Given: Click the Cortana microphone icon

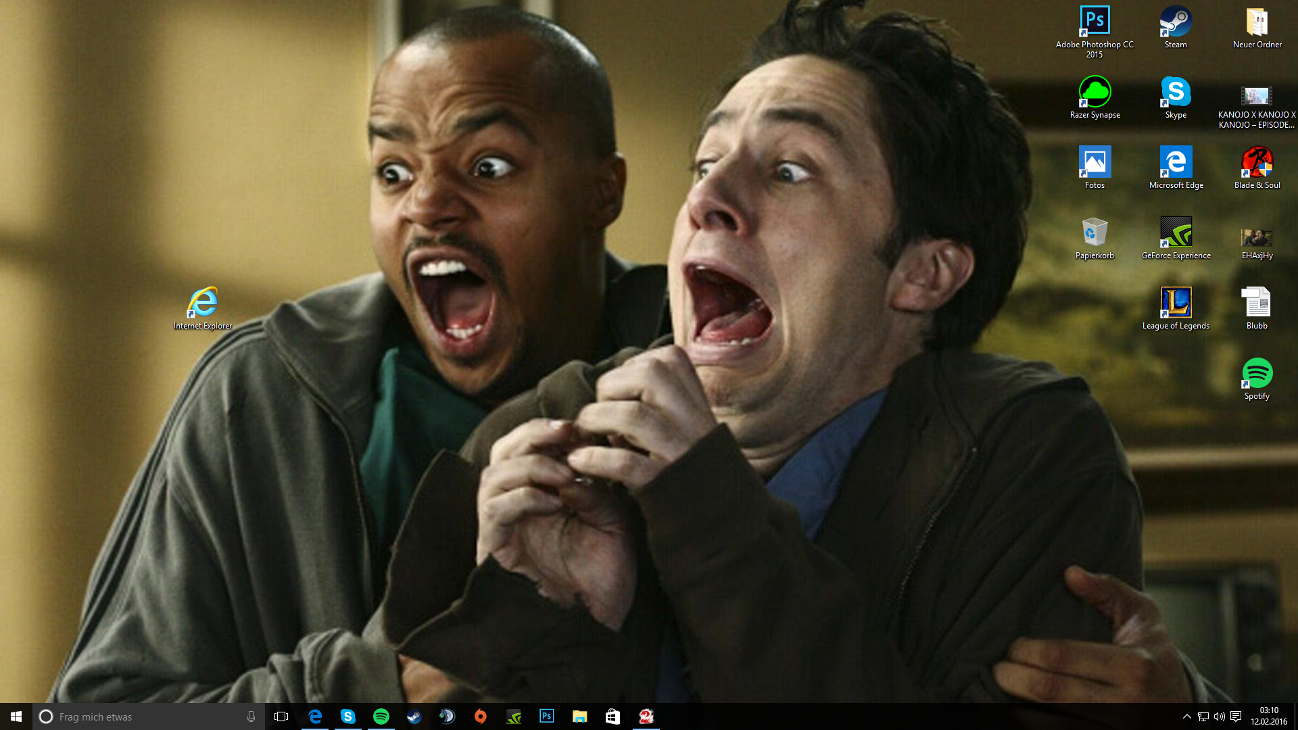Looking at the screenshot, I should pos(251,716).
